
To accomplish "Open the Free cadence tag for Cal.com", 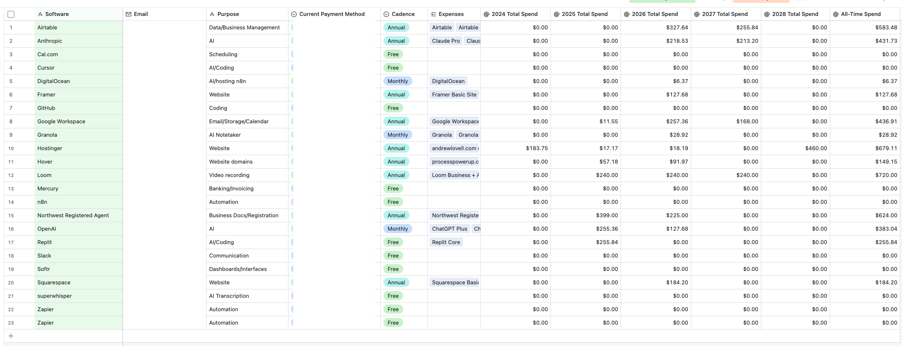I will click(x=393, y=55).
